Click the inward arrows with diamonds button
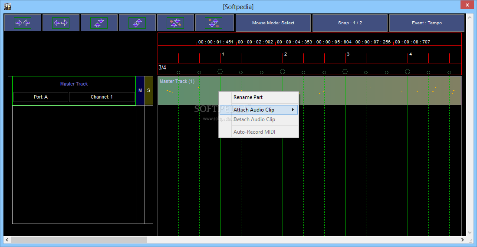477x247 pixels. [x=175, y=23]
